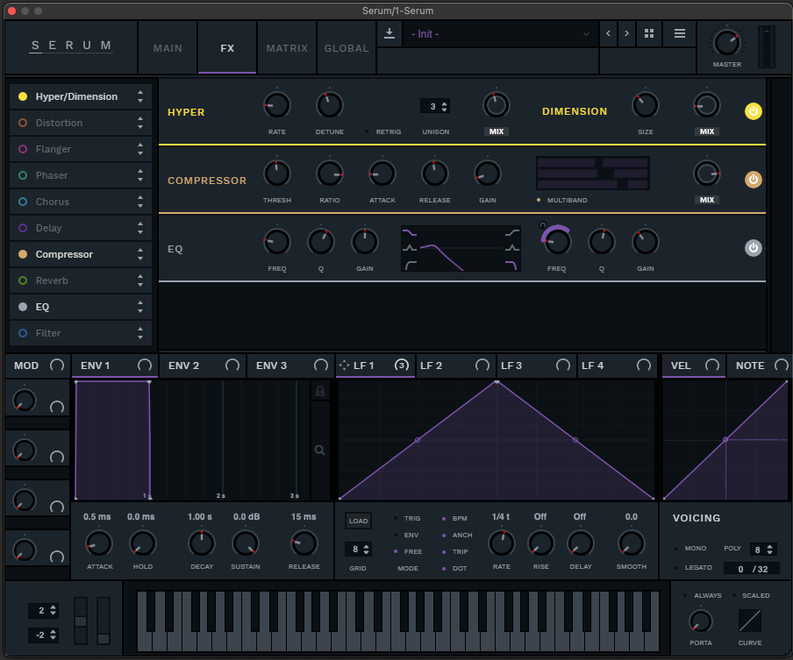The image size is (793, 660).
Task: Click the envelope ATTACK knob
Action: coord(100,544)
